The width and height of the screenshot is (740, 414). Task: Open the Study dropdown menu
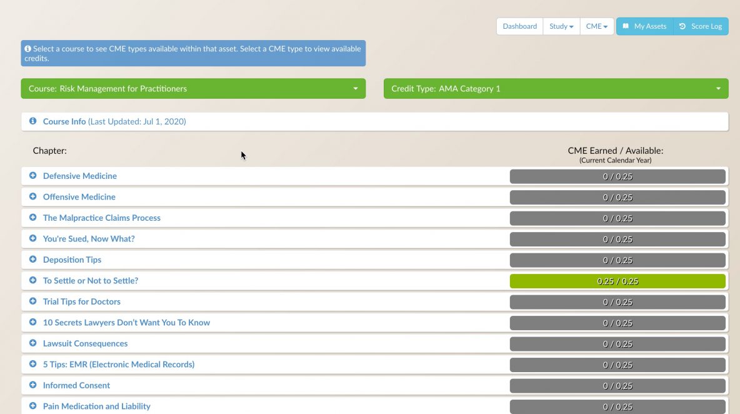tap(561, 26)
